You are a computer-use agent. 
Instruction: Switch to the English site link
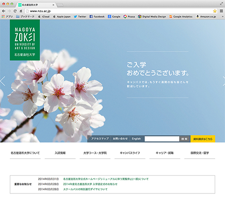(x=136, y=139)
